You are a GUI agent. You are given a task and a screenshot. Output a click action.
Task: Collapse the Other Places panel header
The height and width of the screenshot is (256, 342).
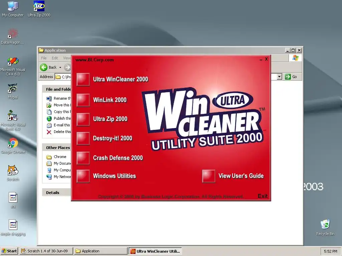point(57,148)
